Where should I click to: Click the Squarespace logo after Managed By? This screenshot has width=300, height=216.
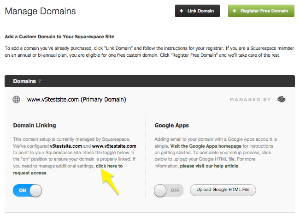282,99
